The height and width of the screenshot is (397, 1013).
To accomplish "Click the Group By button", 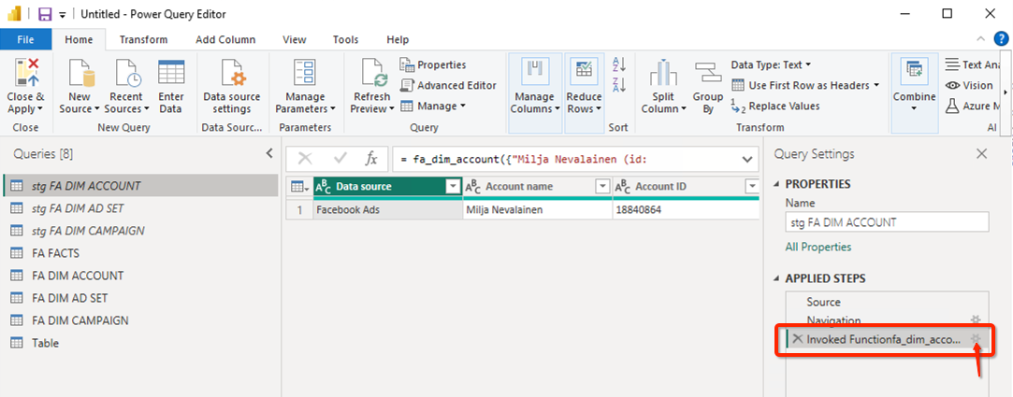I will click(707, 86).
